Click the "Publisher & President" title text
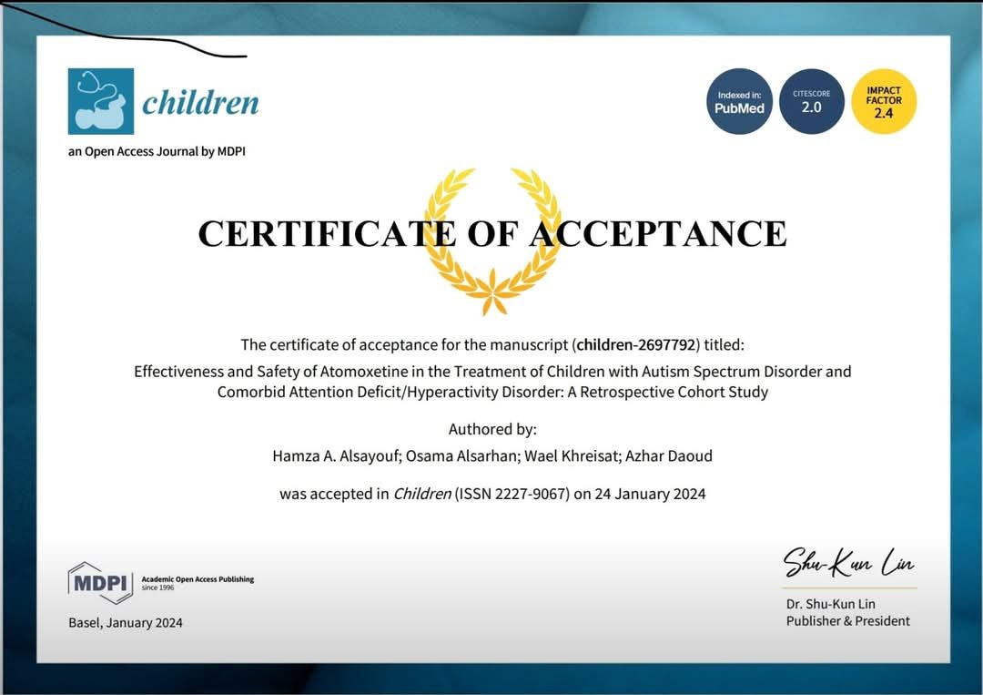The height and width of the screenshot is (695, 983). click(x=847, y=621)
